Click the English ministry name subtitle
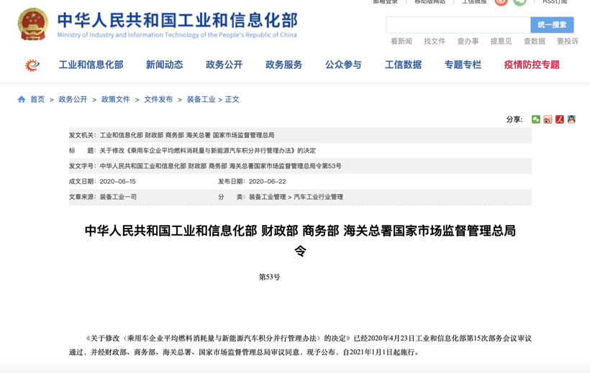Image resolution: width=590 pixels, height=373 pixels. coord(177,35)
